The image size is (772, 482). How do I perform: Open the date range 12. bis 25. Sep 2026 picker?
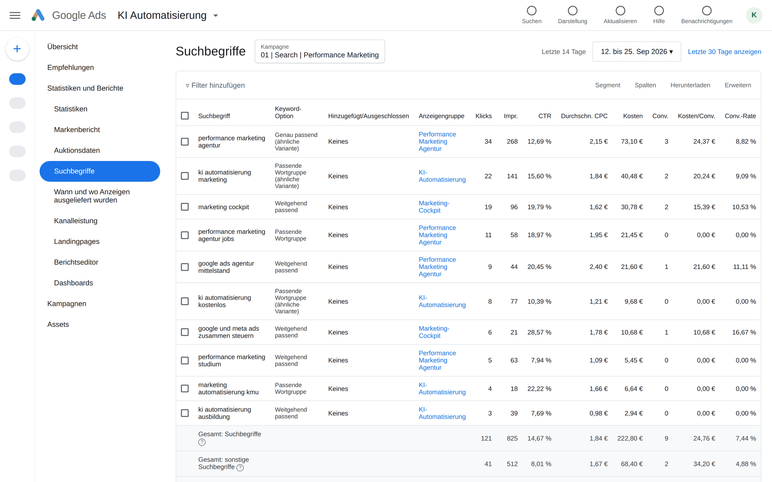pyautogui.click(x=637, y=51)
